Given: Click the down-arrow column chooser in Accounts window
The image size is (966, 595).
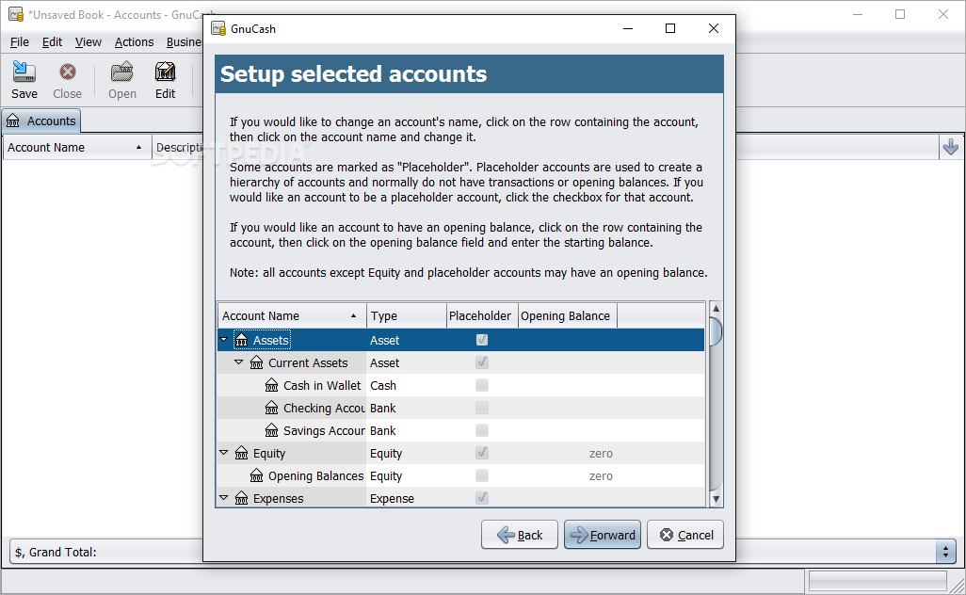Looking at the screenshot, I should pos(951,147).
